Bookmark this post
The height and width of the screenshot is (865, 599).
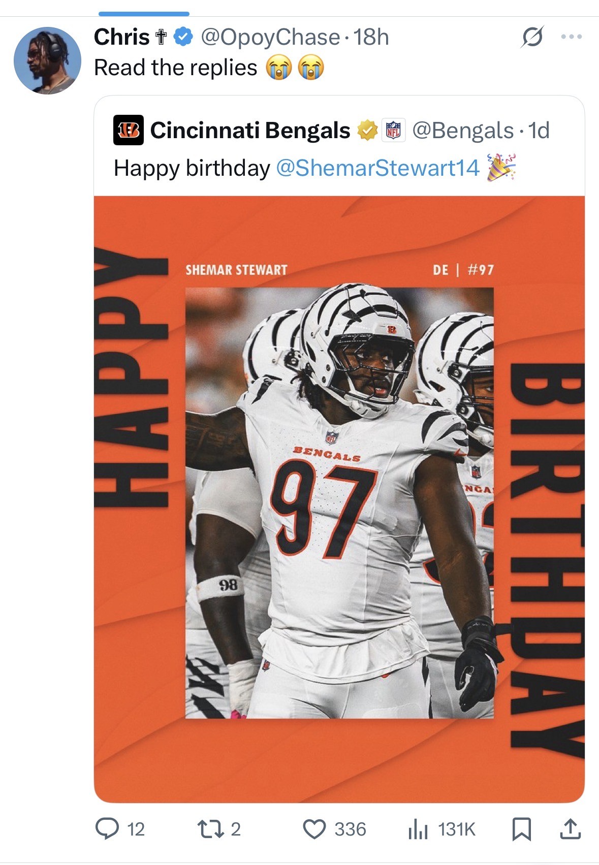coord(521,829)
